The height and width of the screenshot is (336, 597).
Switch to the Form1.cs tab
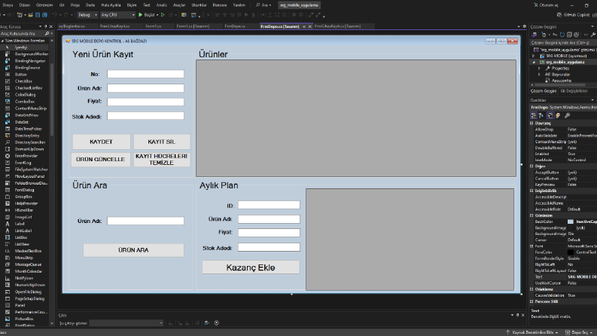[x=154, y=26]
